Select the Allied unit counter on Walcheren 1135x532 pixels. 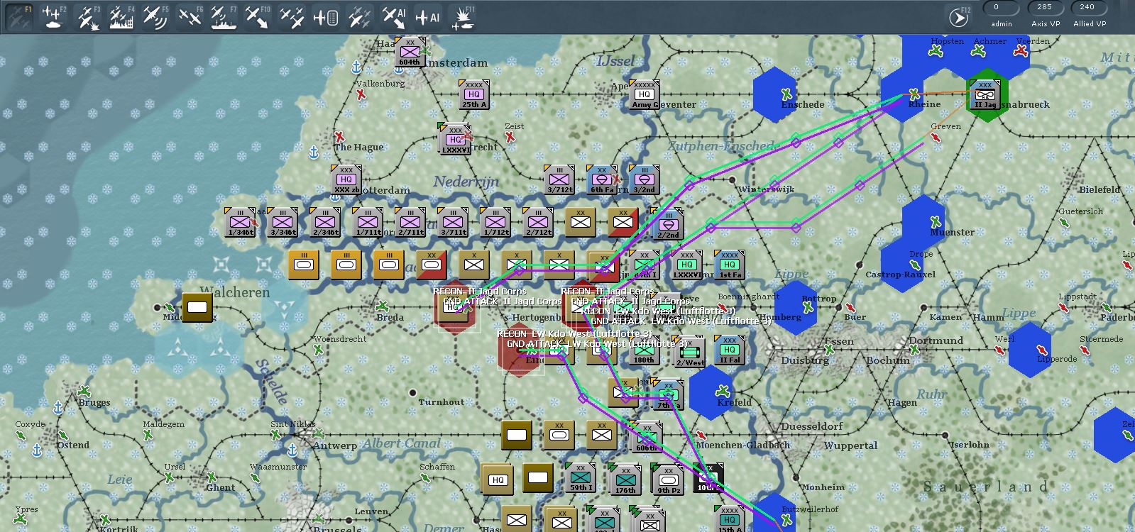(197, 307)
